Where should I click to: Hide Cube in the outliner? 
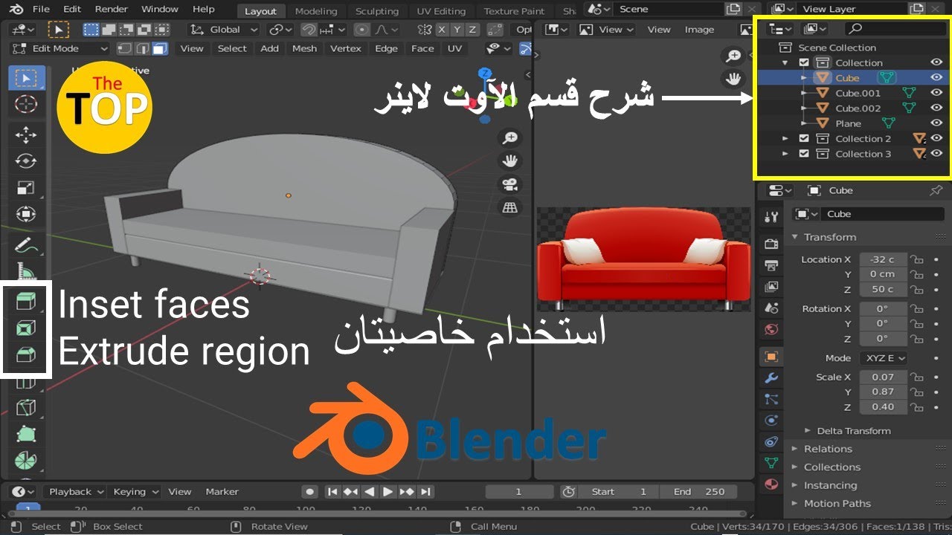[x=936, y=77]
